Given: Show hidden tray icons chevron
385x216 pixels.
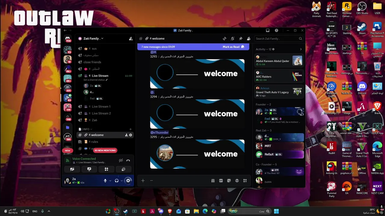Looking at the screenshot, I should pos(49,211).
